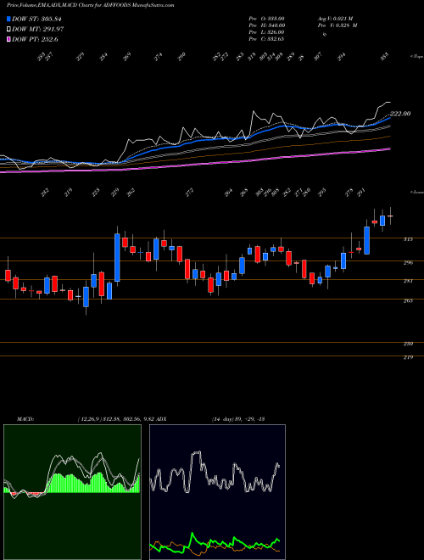Click the magenta DOW PT legend swatch

(x=8, y=39)
